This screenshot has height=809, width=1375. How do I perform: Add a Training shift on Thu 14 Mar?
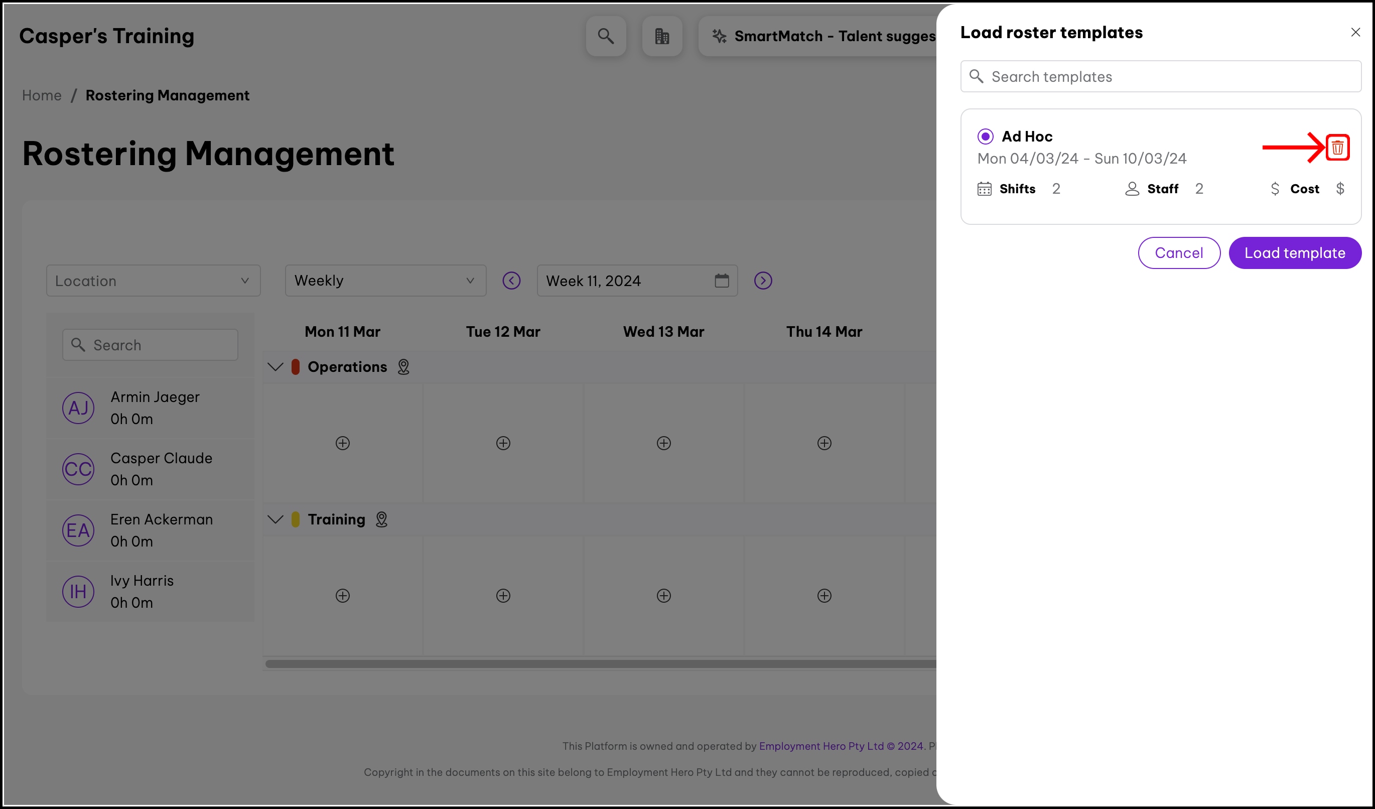(824, 596)
